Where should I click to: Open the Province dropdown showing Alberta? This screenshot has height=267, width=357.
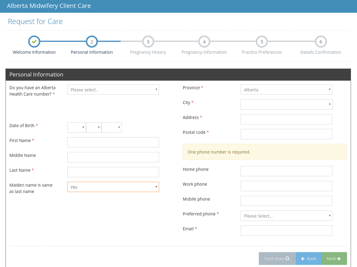(x=287, y=90)
